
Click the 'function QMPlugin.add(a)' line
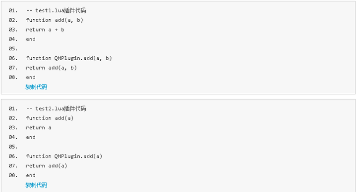[64, 156]
